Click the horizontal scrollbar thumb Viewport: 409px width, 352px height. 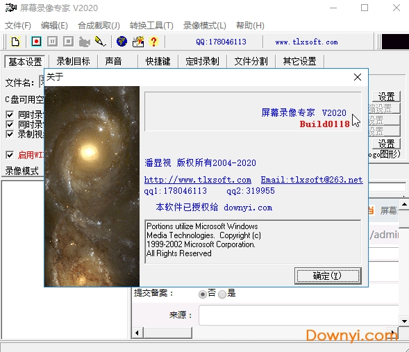click(x=168, y=333)
